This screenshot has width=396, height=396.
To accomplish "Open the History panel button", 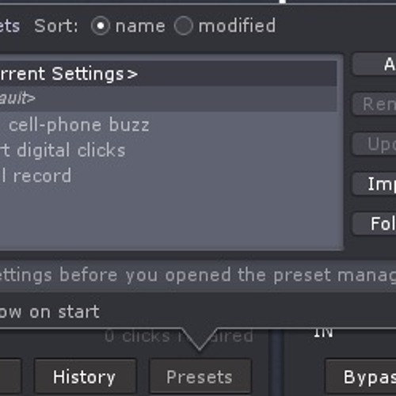I will point(85,376).
